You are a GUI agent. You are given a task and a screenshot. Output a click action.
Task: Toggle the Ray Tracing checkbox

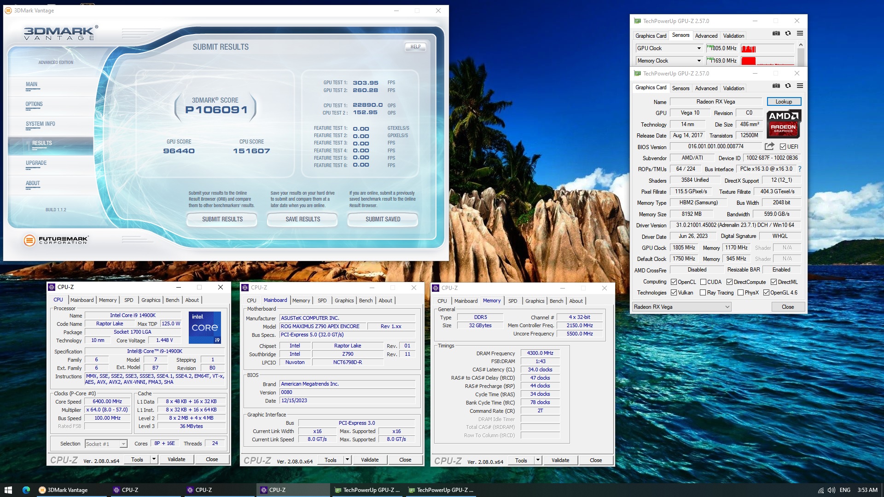pyautogui.click(x=703, y=293)
